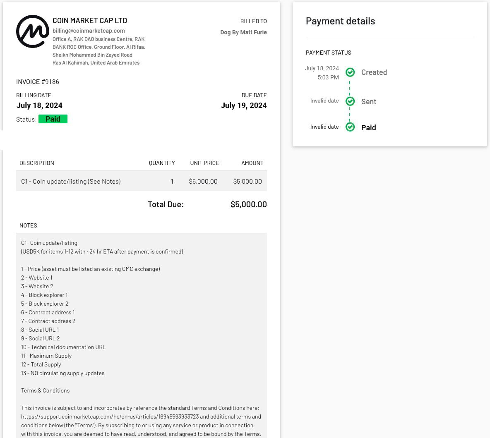Screen dimensions: 490x438
Task: Select the green Paid status badge
Action: 53,119
